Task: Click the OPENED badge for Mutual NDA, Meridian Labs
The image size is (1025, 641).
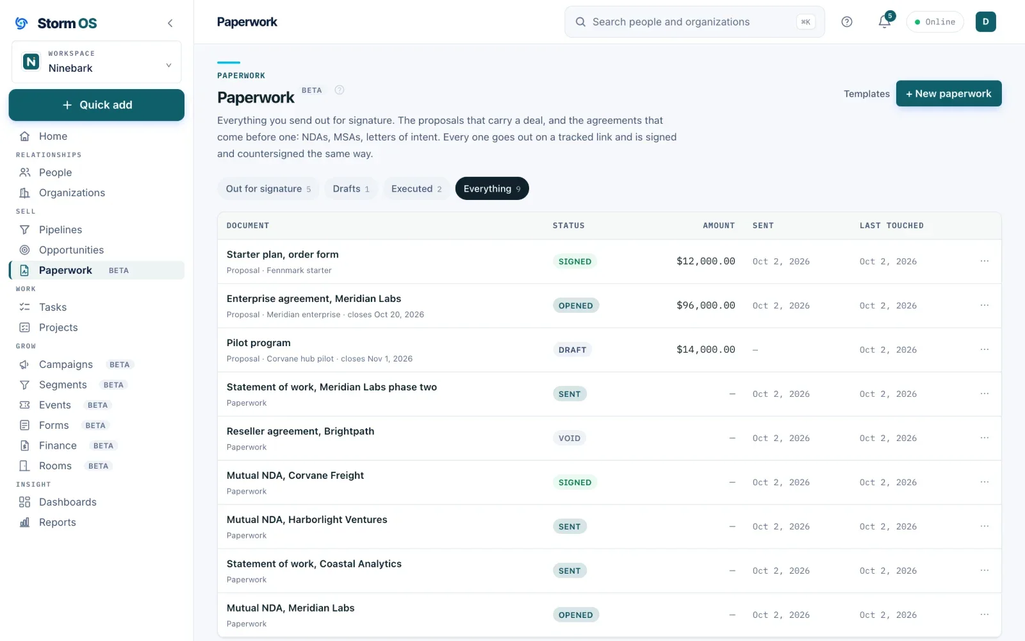Action: (575, 615)
